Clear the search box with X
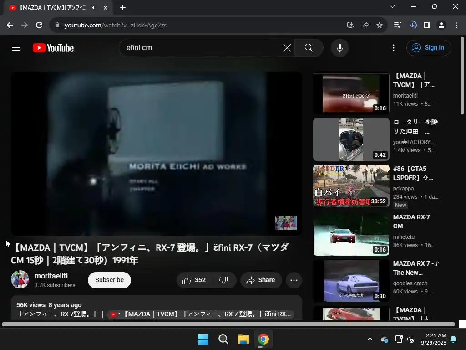This screenshot has width=466, height=350. [x=287, y=47]
